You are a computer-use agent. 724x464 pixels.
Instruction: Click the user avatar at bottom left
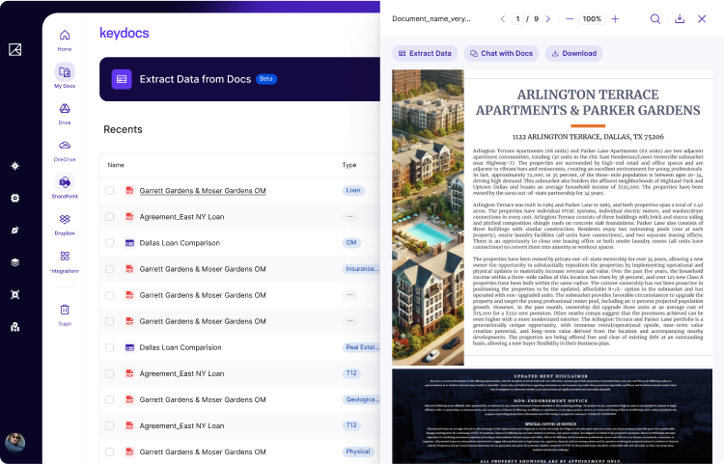(x=14, y=443)
